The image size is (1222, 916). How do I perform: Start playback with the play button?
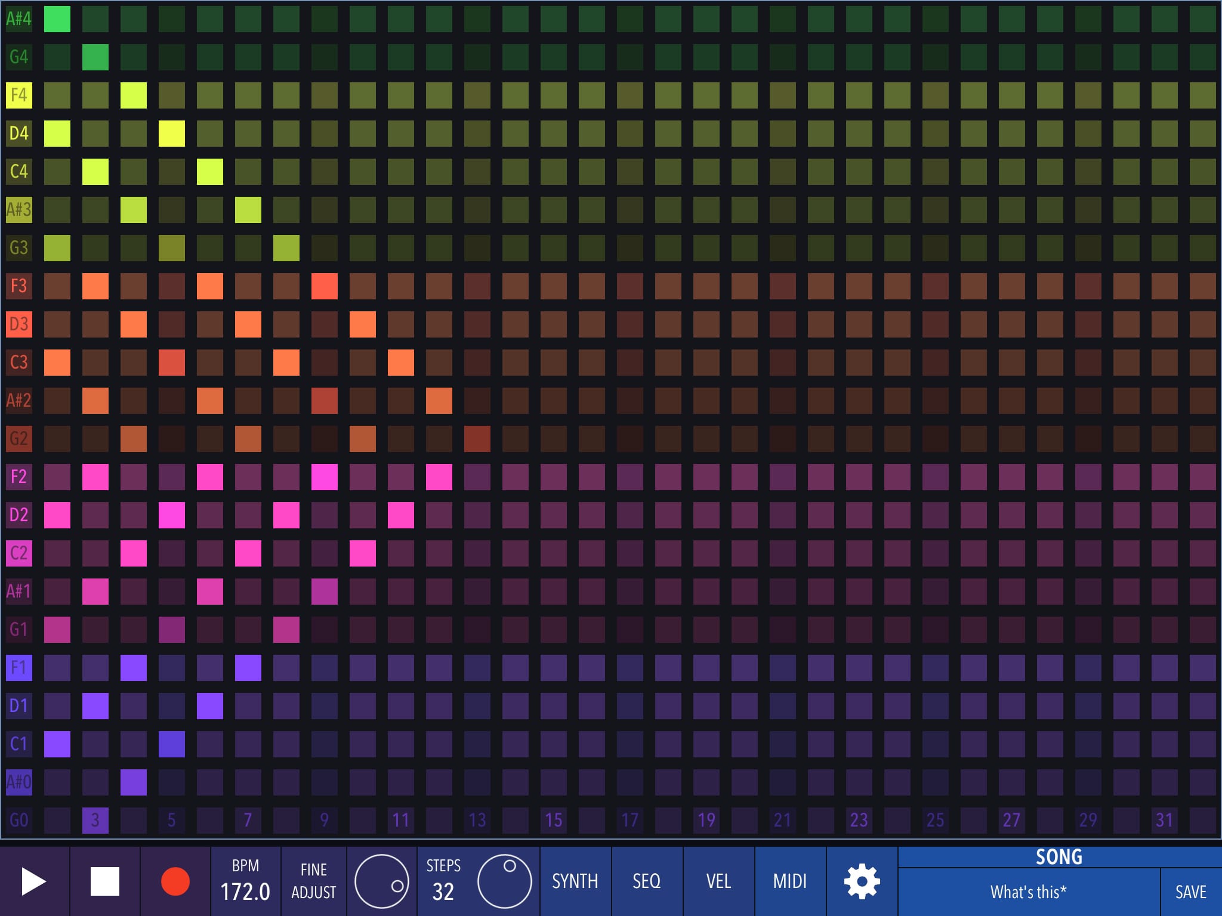[x=35, y=881]
